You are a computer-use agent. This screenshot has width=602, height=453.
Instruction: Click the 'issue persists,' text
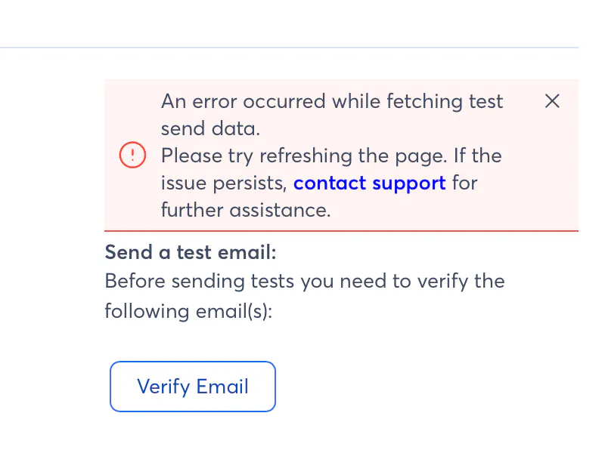(x=224, y=183)
